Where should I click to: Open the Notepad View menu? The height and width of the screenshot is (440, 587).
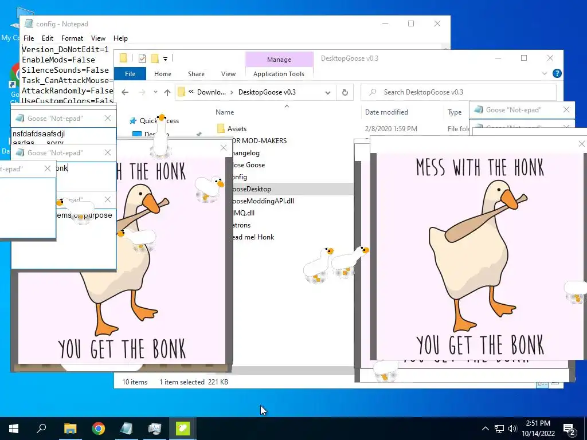click(98, 38)
